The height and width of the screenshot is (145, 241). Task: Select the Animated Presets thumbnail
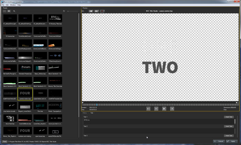(x=25, y=68)
